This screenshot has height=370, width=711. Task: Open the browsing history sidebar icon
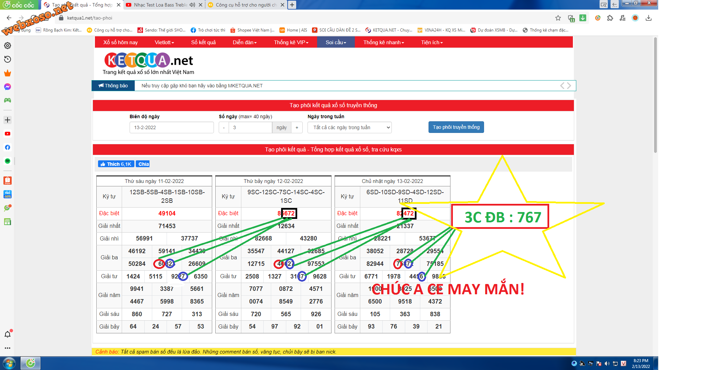(8, 59)
